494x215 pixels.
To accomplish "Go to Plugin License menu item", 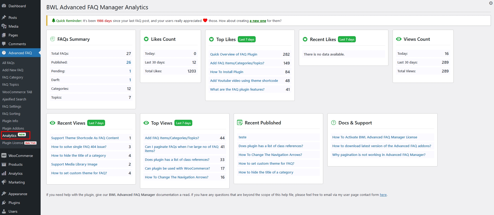I will coord(13,143).
